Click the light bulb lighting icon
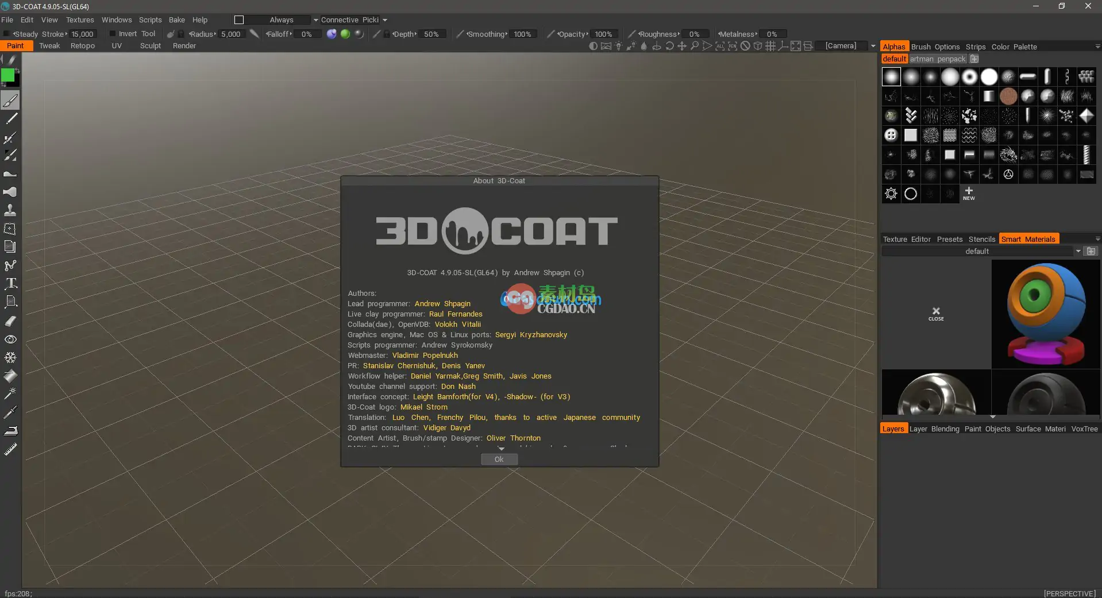 tap(619, 46)
